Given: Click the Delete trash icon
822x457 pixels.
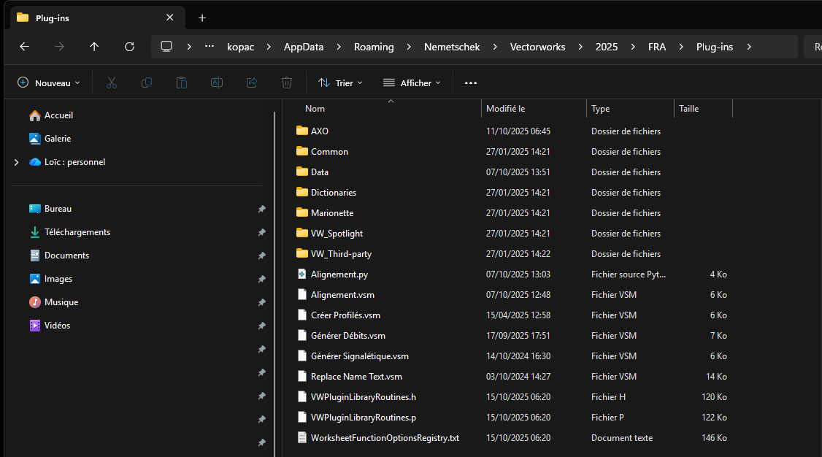Looking at the screenshot, I should (287, 82).
